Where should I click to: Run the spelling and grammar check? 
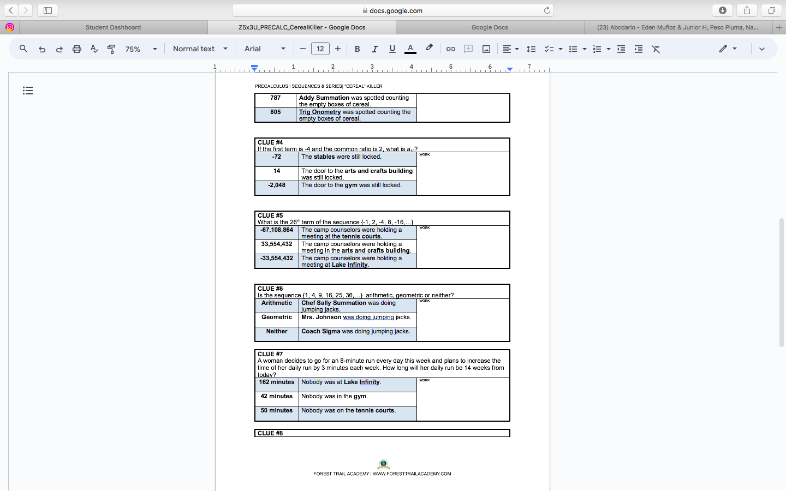[x=94, y=49]
